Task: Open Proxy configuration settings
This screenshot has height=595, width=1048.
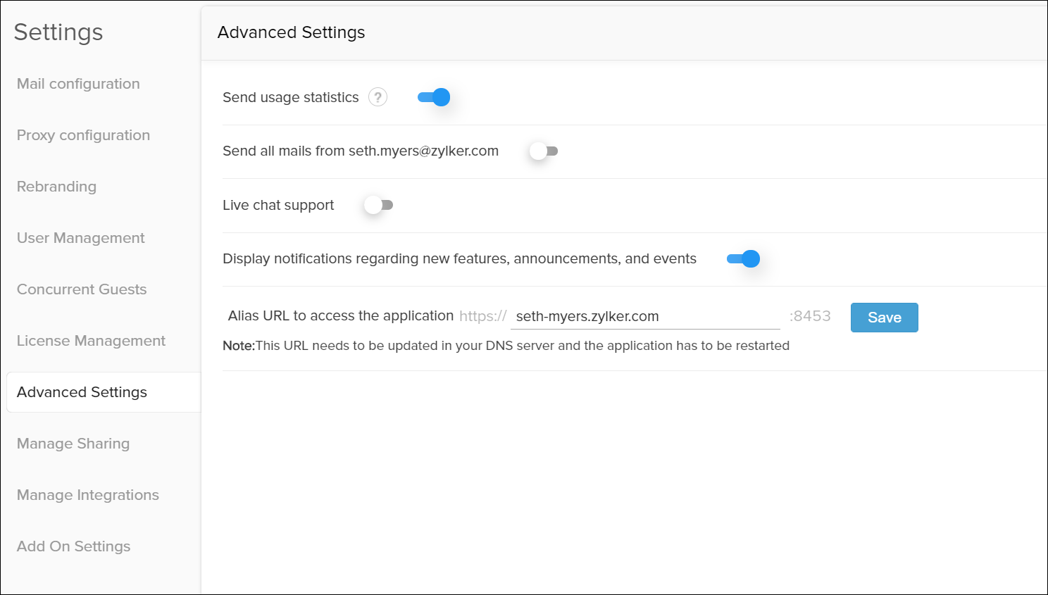Action: tap(83, 135)
